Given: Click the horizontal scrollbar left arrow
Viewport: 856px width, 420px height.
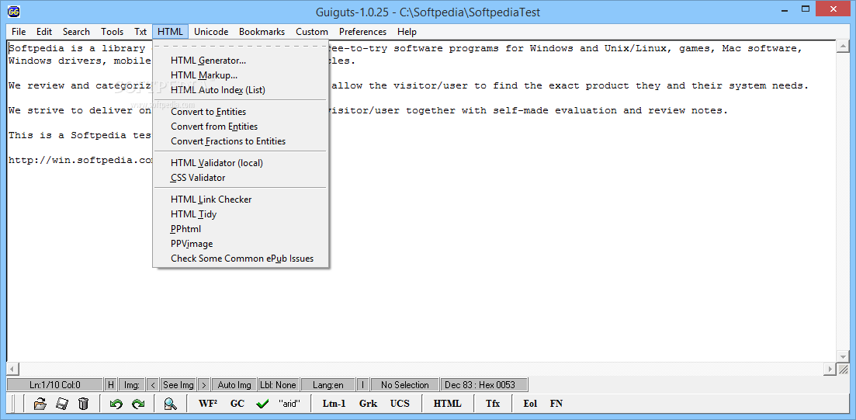Looking at the screenshot, I should [x=12, y=370].
